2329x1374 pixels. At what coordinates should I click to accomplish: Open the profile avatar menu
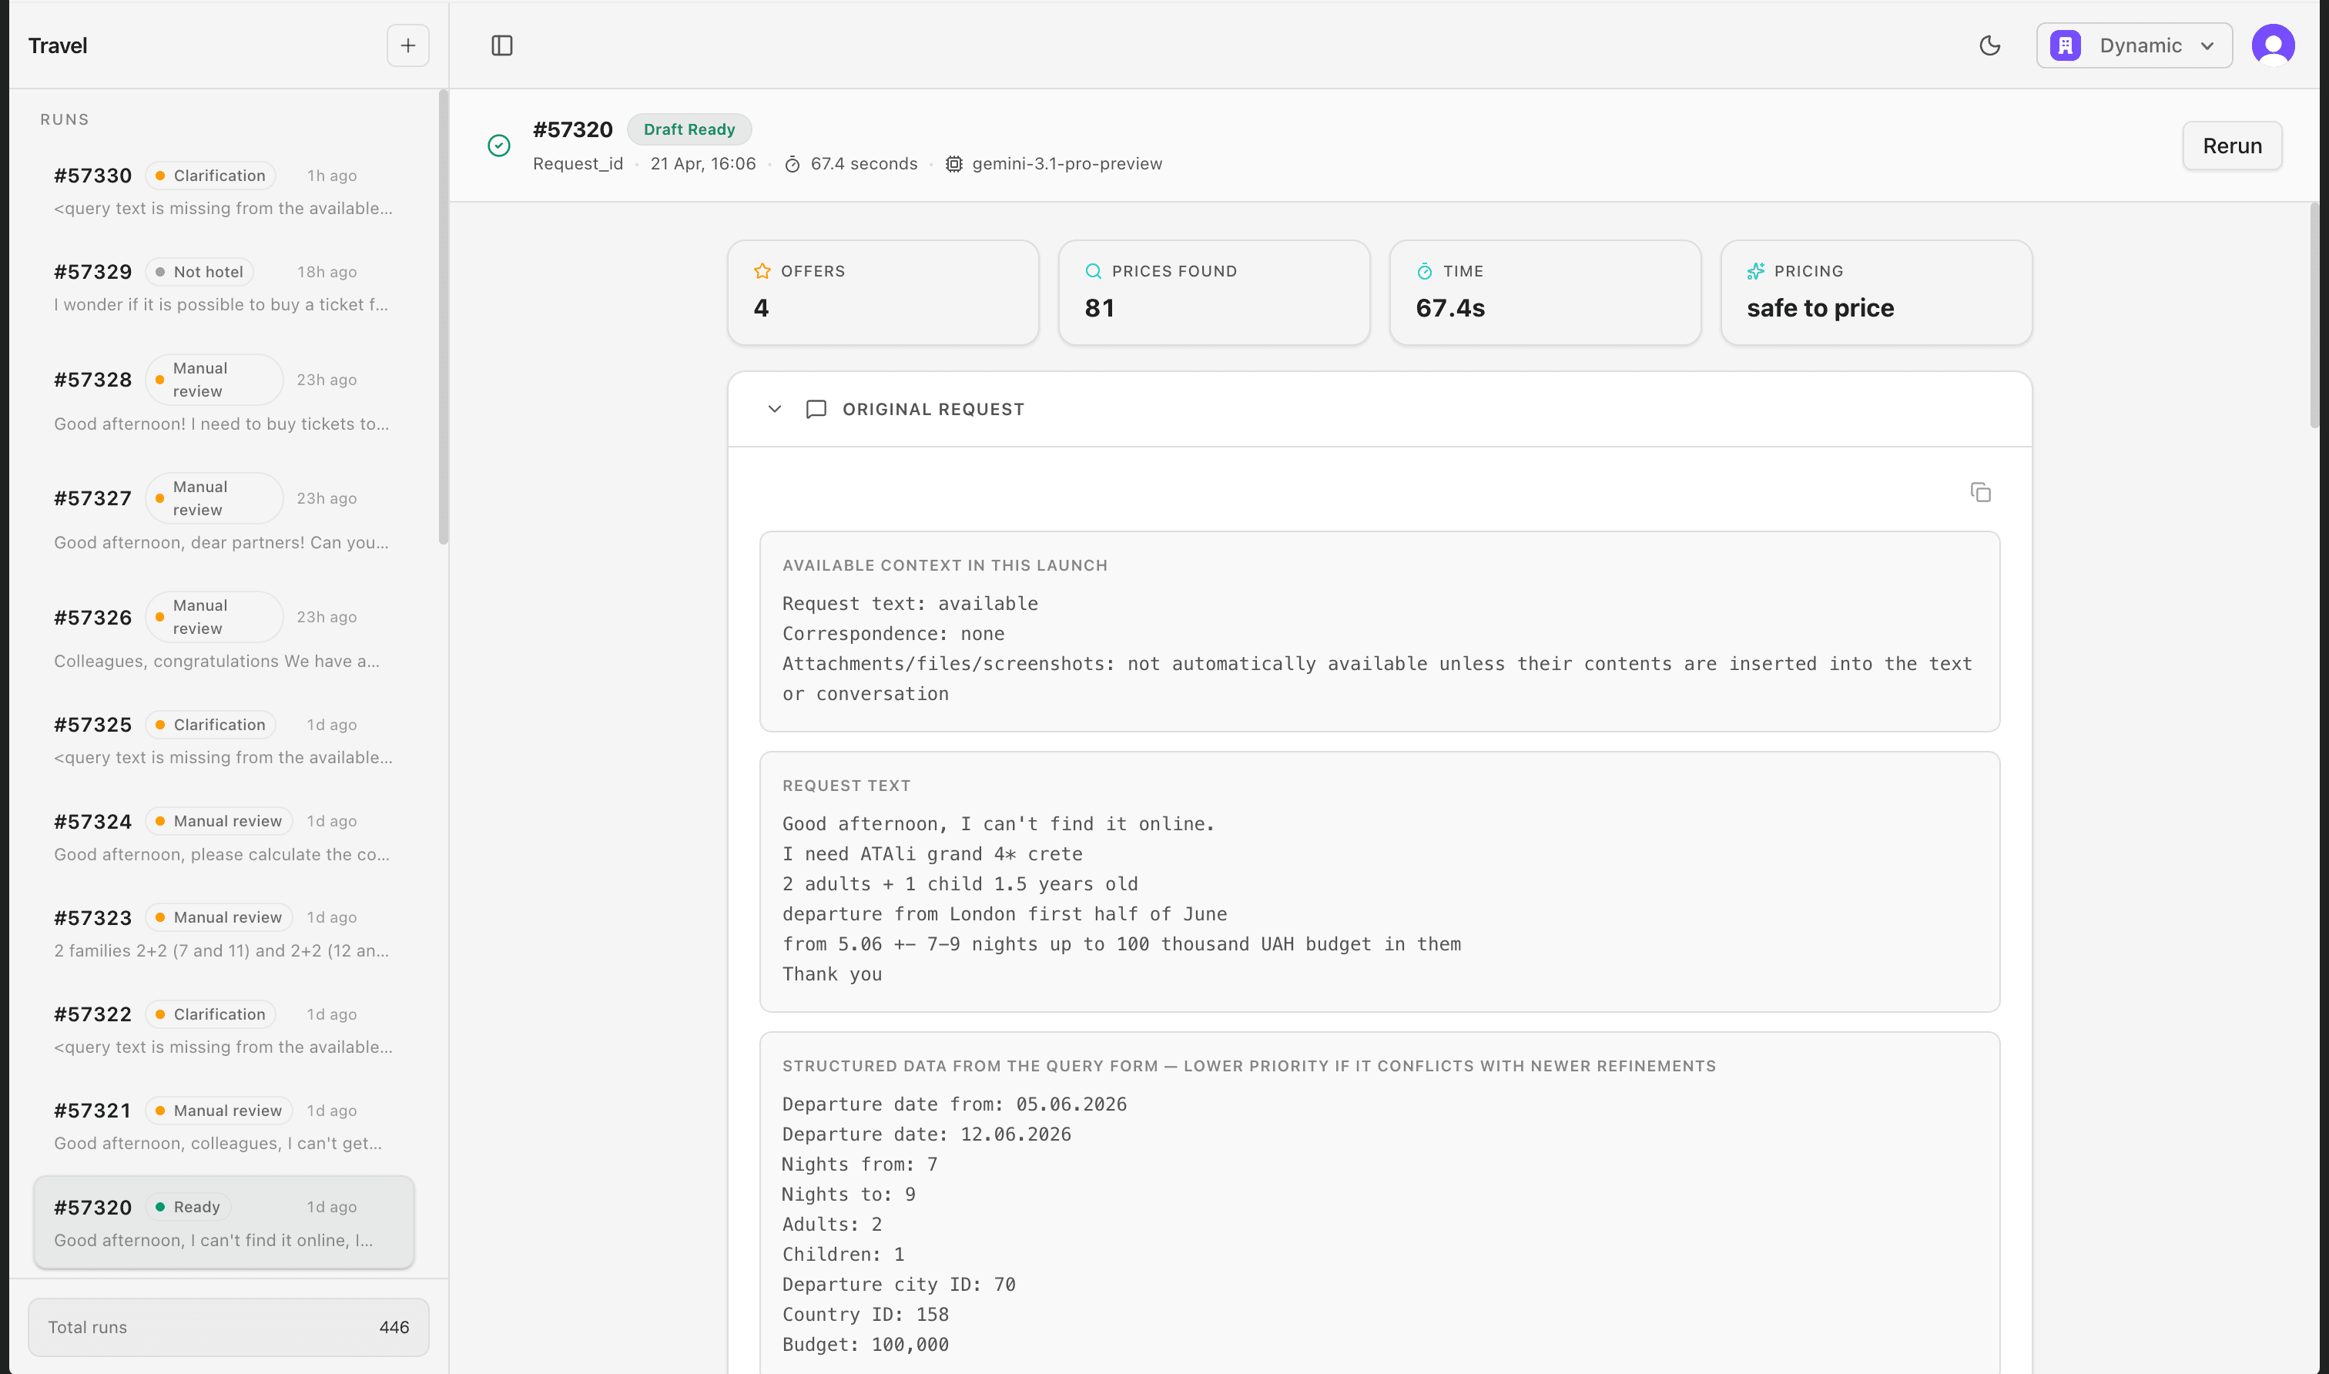[x=2274, y=45]
